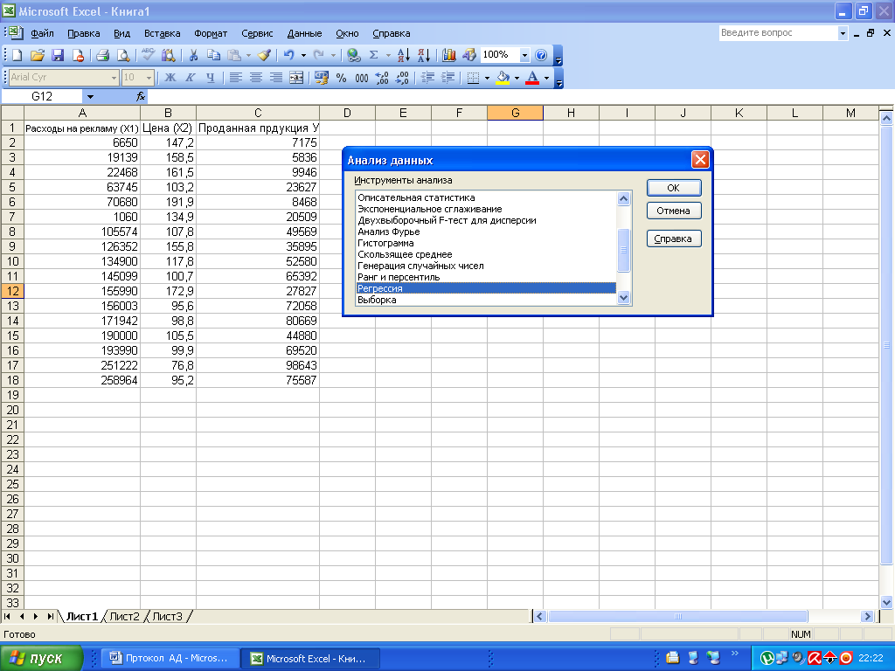Click the Отмена button

[x=674, y=211]
